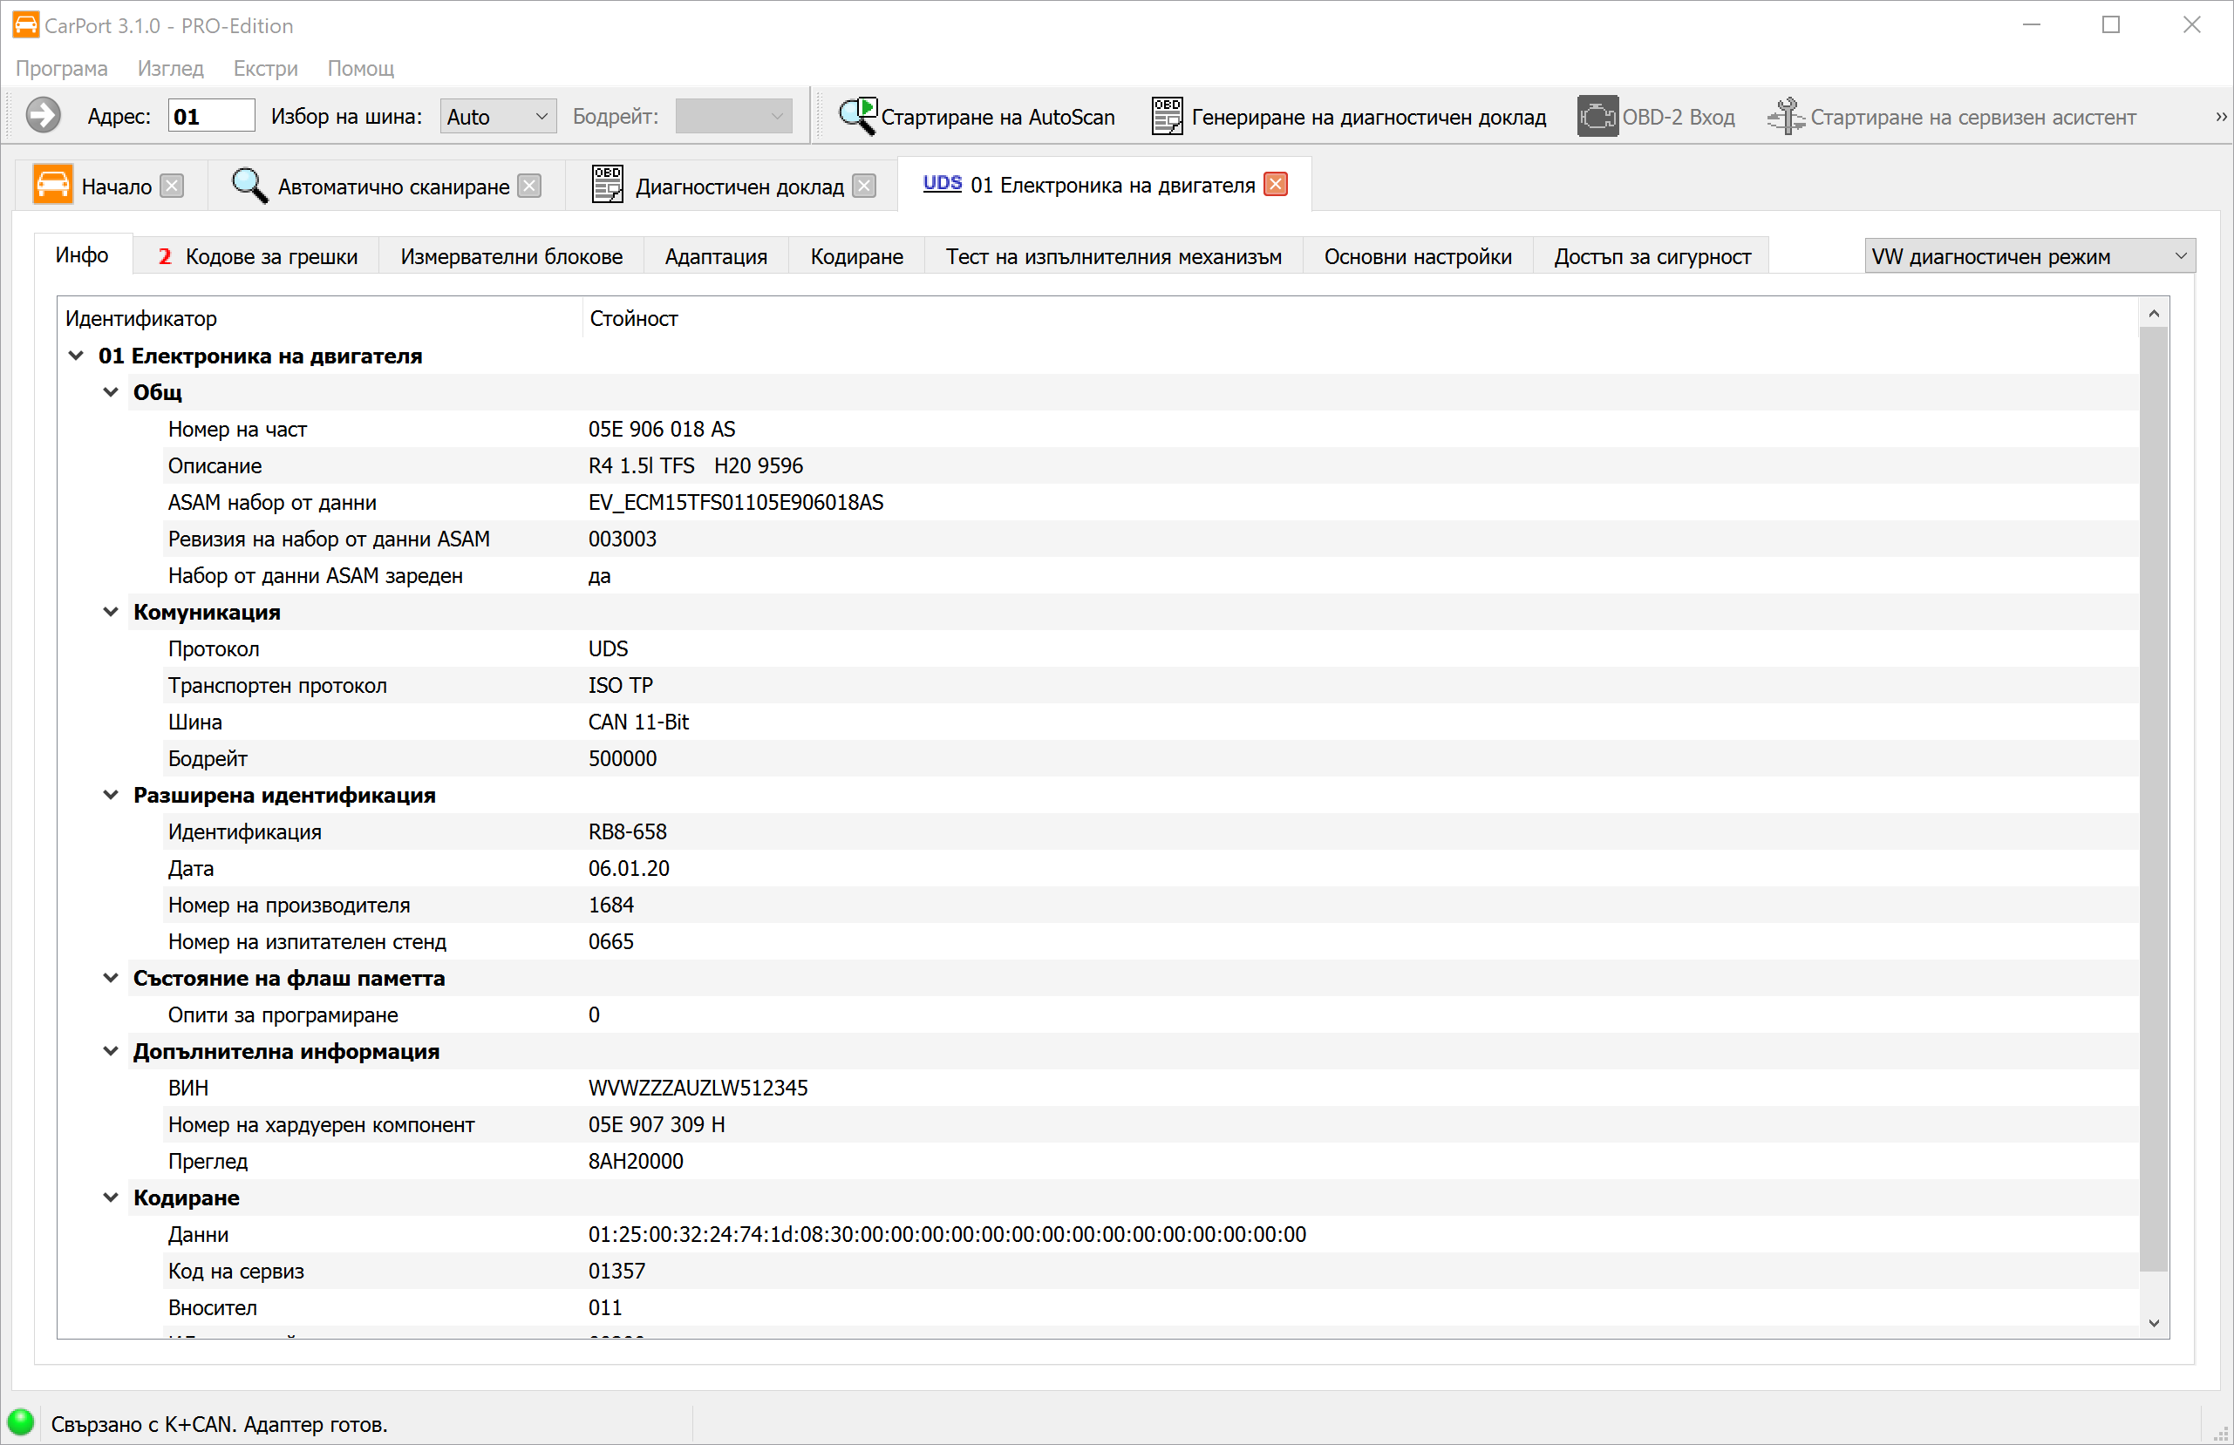
Task: Open the Избор на шина Auto dropdown
Action: click(x=498, y=117)
